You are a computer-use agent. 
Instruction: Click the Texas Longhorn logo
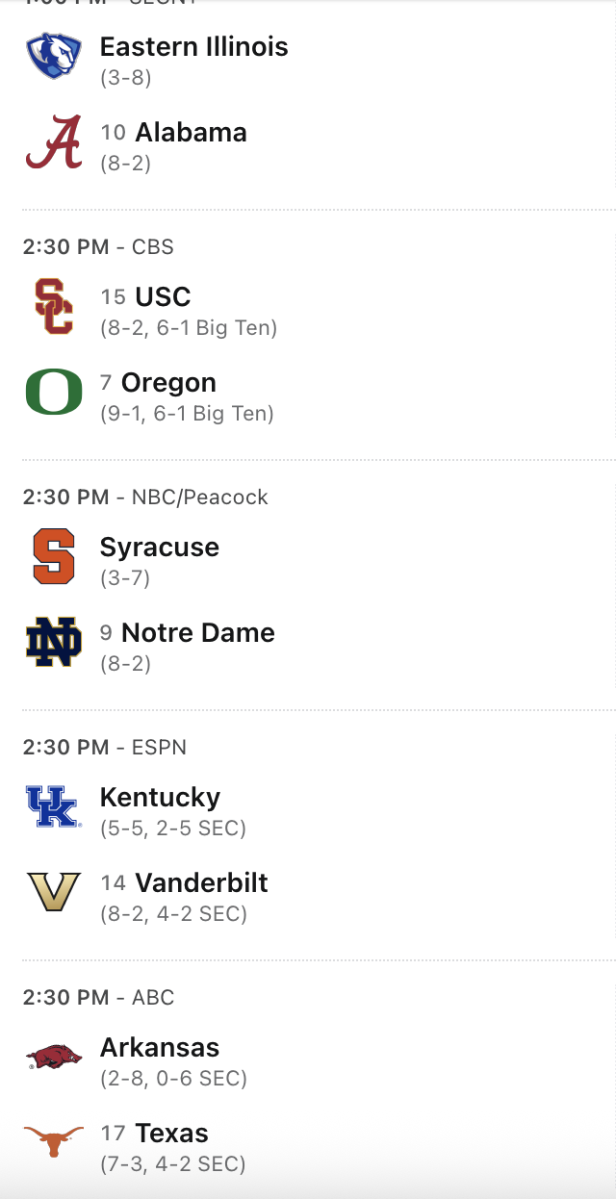54,1143
